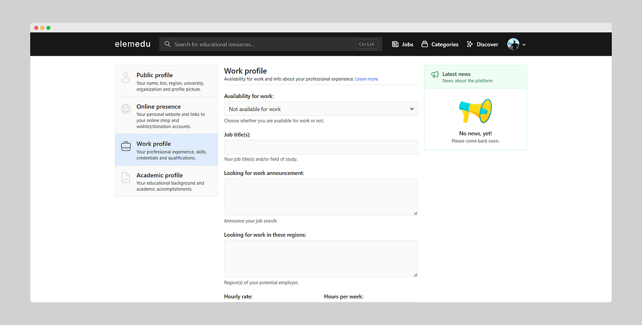Viewport: 642px width, 325px height.
Task: Click the search magnifier icon
Action: (168, 44)
